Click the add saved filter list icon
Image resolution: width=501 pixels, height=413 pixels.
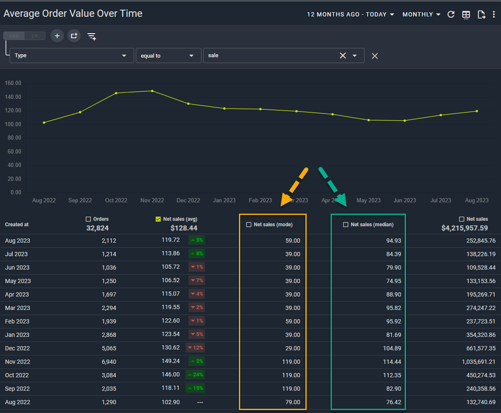92,37
